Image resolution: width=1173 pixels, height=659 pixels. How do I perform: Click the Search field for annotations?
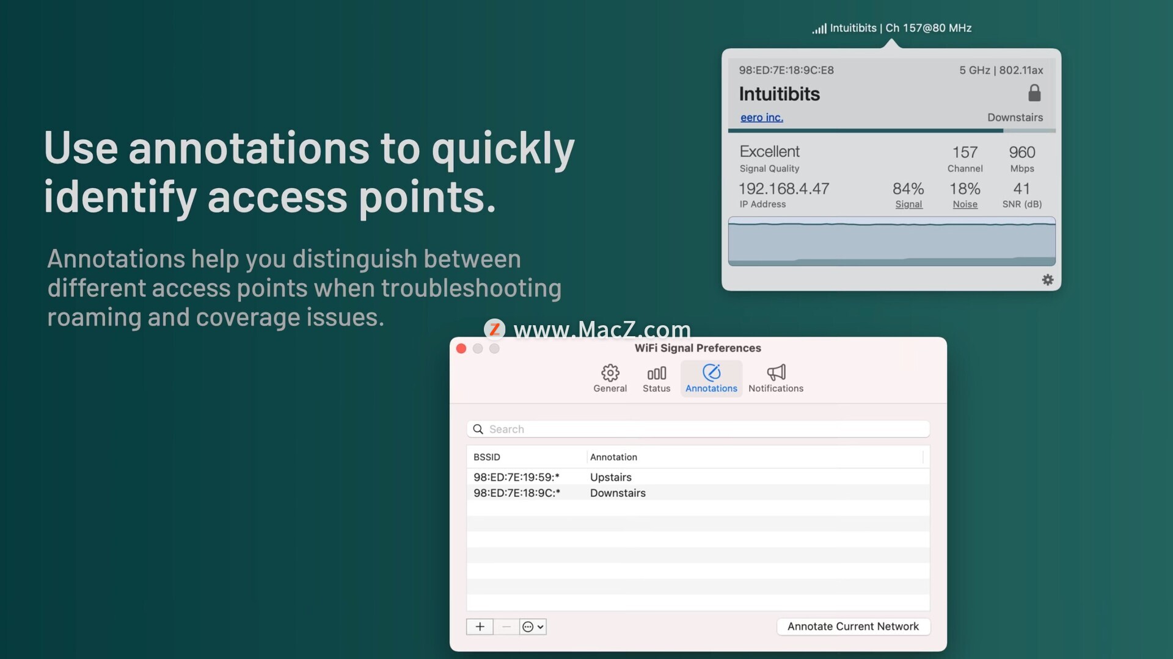698,429
